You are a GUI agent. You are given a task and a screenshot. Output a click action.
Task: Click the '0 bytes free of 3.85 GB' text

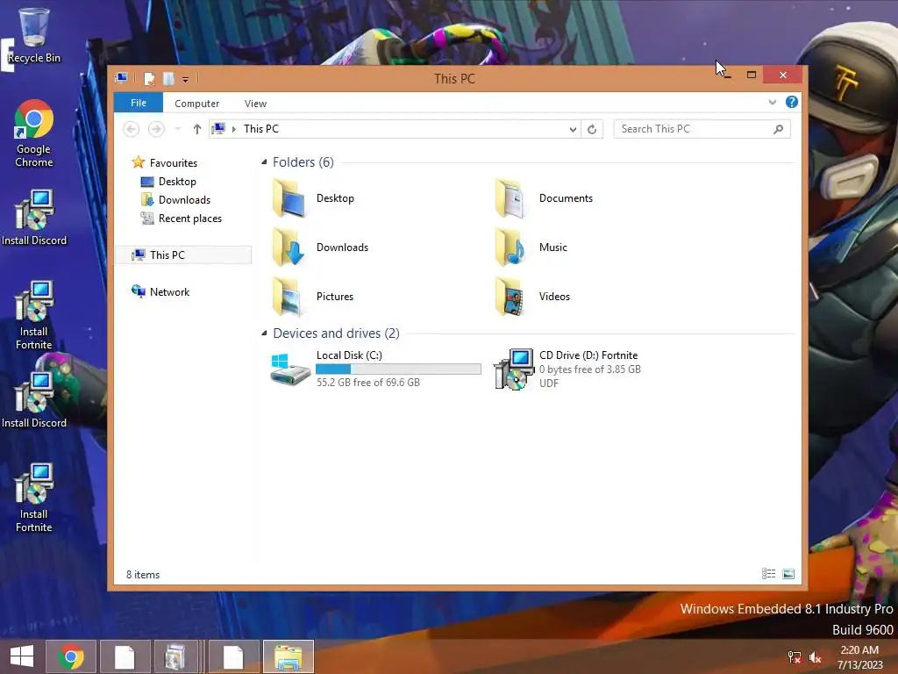tap(590, 369)
